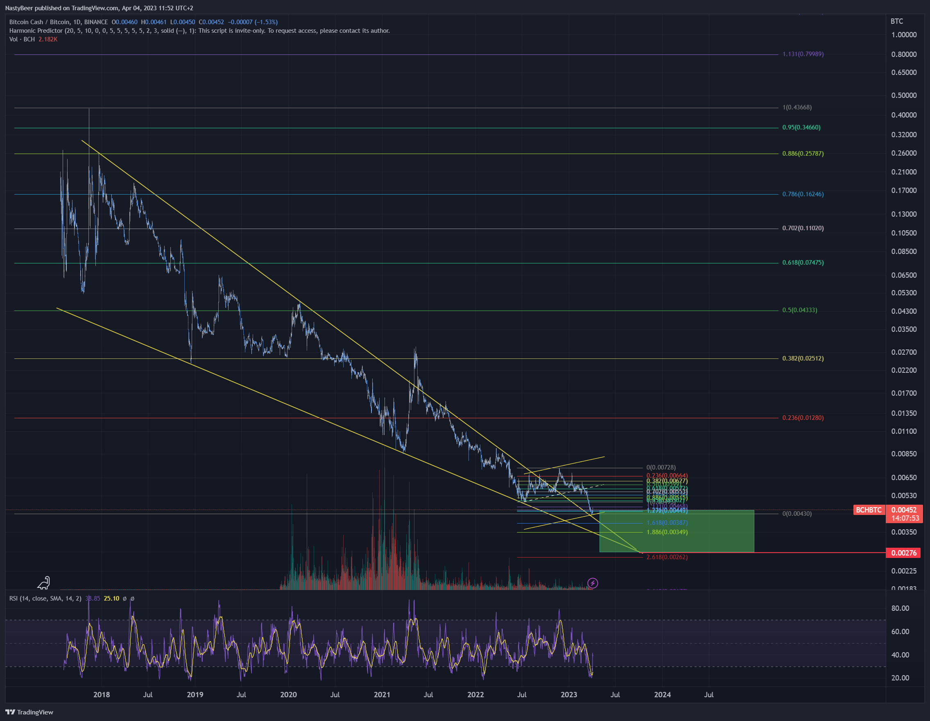This screenshot has height=721, width=930.
Task: Click 0.01100 on the price scale
Action: [904, 431]
